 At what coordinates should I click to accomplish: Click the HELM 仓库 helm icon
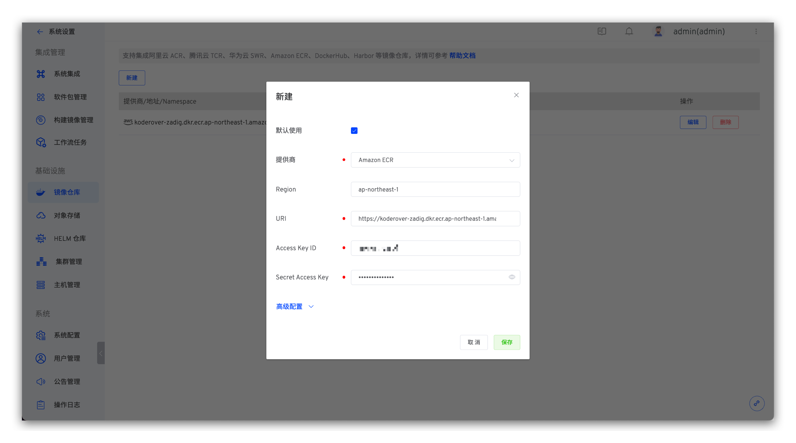(x=41, y=238)
